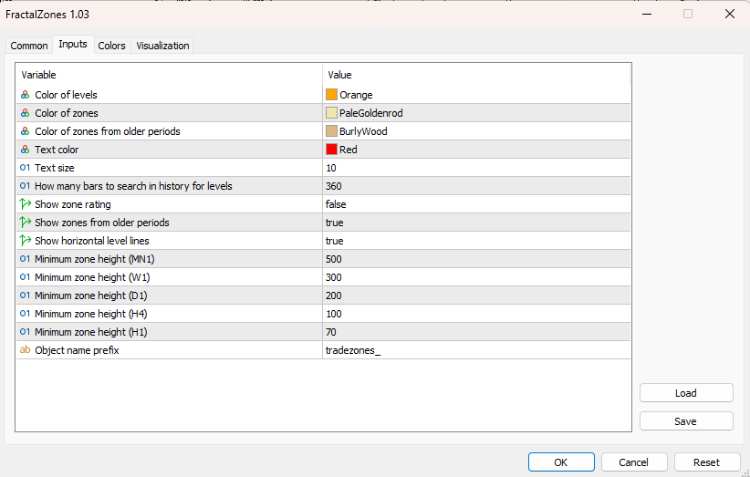Click the integer icon beside Text size
This screenshot has height=477, width=750.
[26, 168]
